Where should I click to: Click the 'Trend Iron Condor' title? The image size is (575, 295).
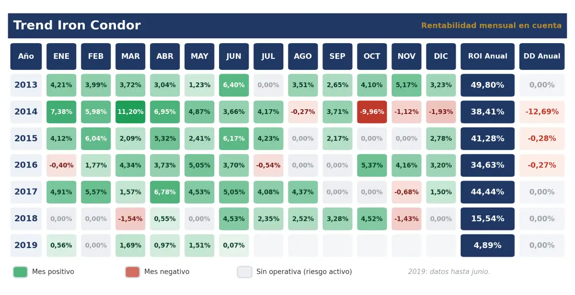(77, 26)
